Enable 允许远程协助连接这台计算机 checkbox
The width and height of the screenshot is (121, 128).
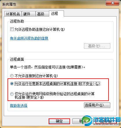(12, 29)
